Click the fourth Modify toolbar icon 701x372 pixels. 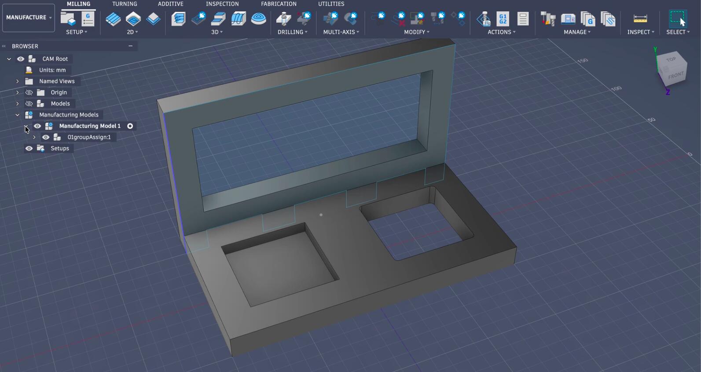438,19
